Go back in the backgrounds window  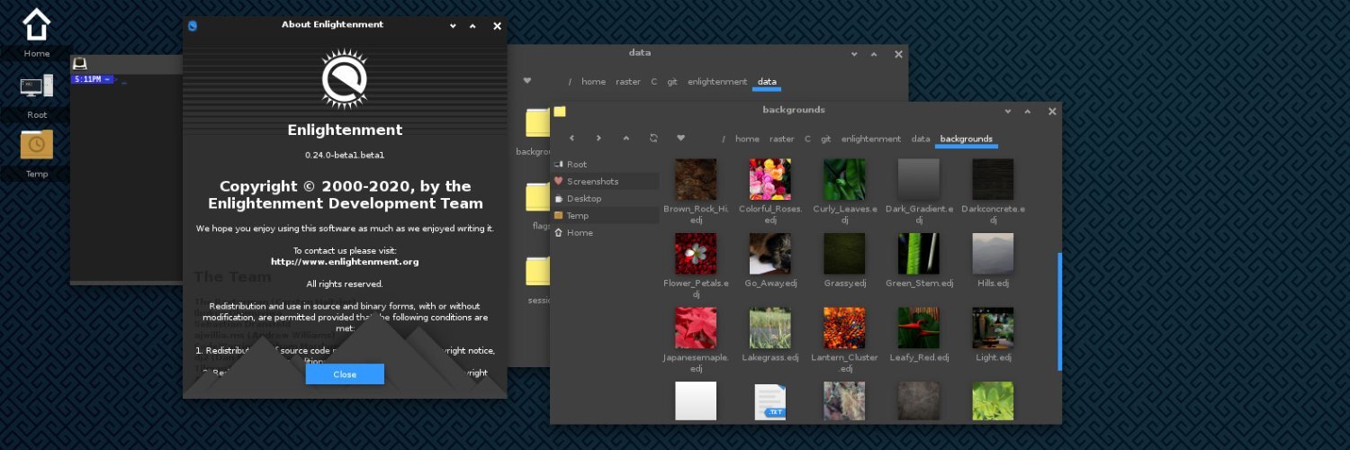click(571, 139)
